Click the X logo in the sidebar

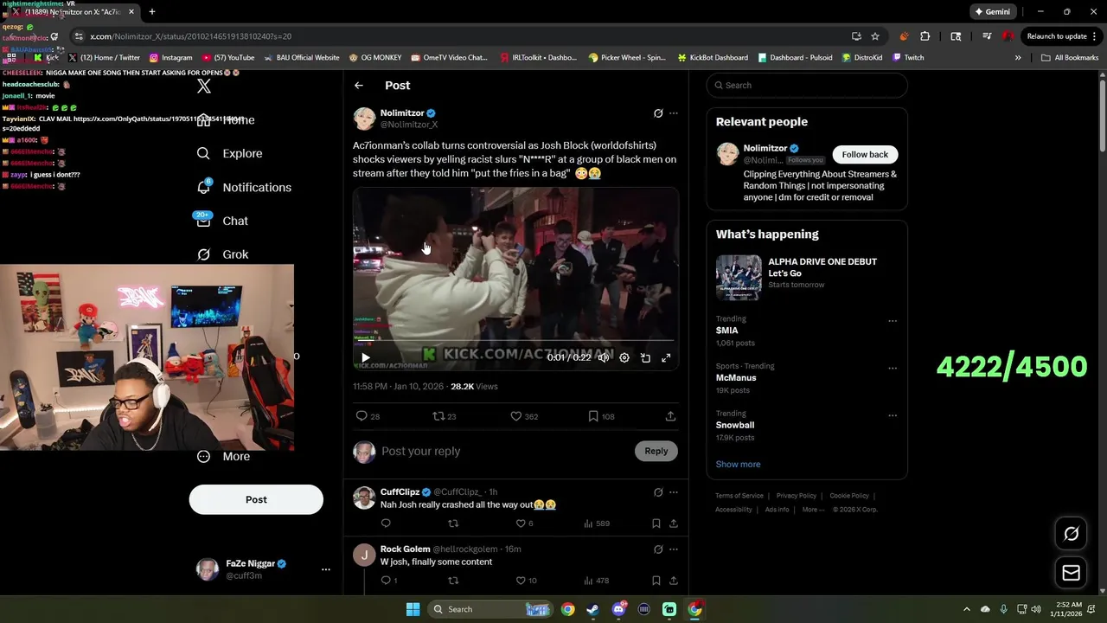point(204,86)
